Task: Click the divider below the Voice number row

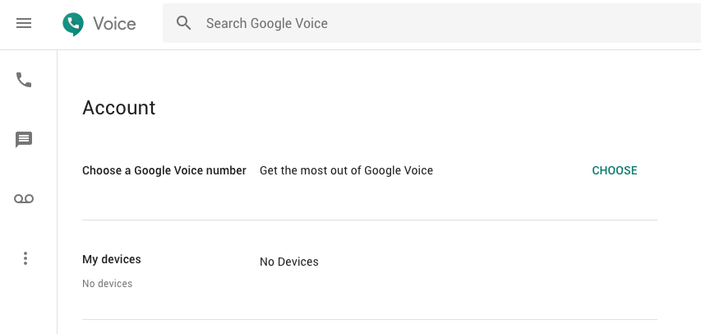Action: click(x=370, y=220)
